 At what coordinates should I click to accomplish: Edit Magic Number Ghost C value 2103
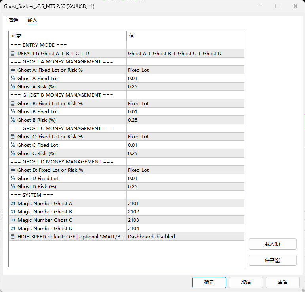tap(185, 220)
